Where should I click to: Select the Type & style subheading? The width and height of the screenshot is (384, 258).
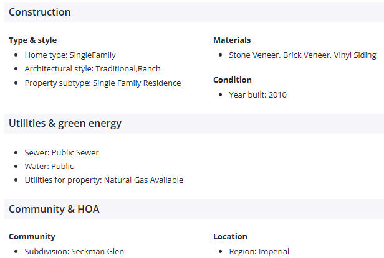[x=33, y=40]
